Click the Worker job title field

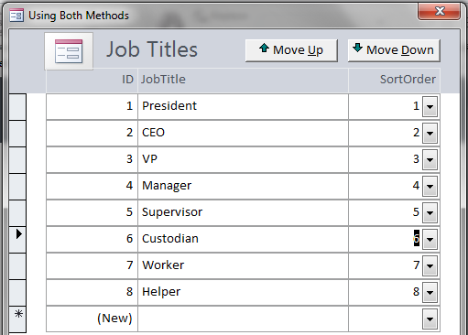(243, 266)
